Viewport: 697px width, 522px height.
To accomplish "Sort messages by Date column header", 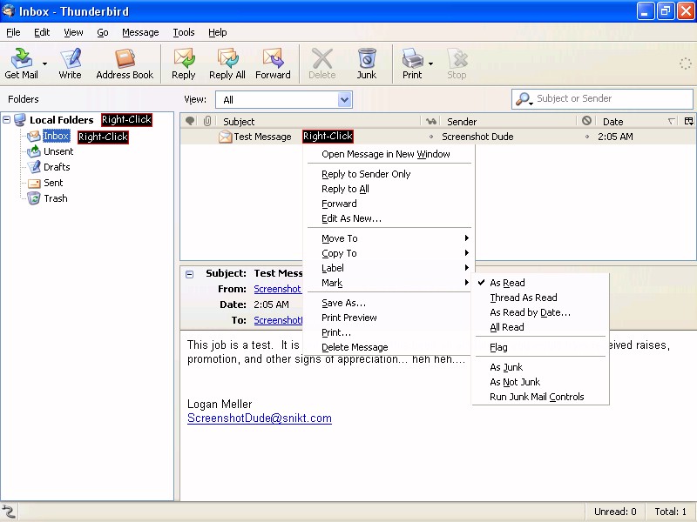I will click(x=636, y=121).
